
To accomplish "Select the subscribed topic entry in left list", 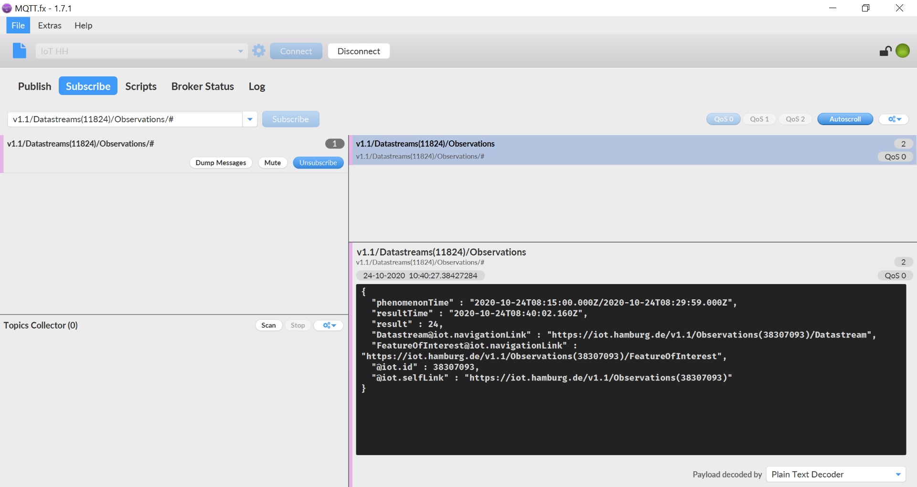I will (174, 154).
